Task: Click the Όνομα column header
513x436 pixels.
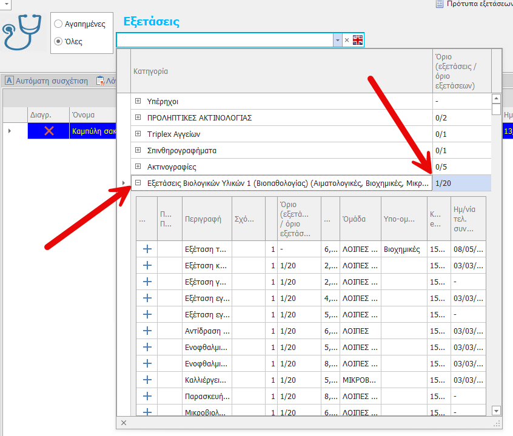Action: coord(93,115)
